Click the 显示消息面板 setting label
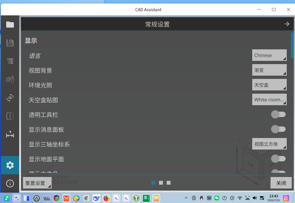Image resolution: width=295 pixels, height=203 pixels. 46,129
